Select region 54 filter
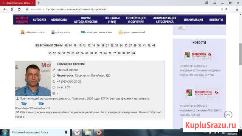The image size is (242, 136). (59, 53)
